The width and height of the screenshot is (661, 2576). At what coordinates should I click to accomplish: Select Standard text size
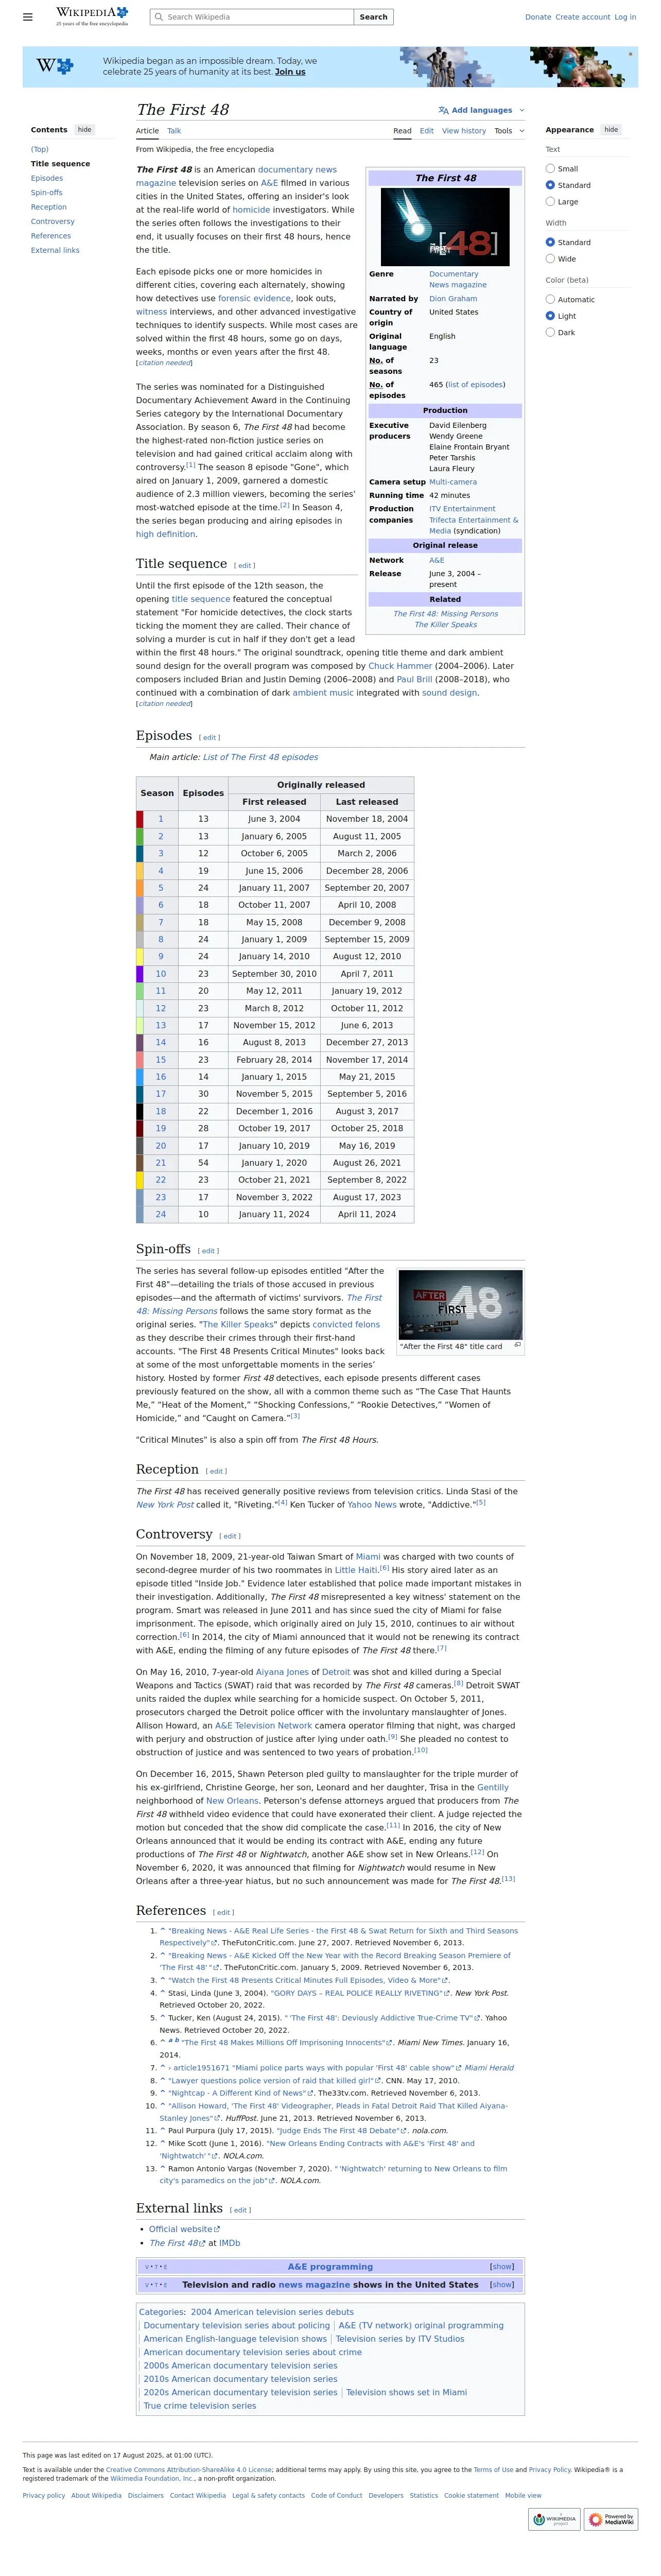point(550,185)
